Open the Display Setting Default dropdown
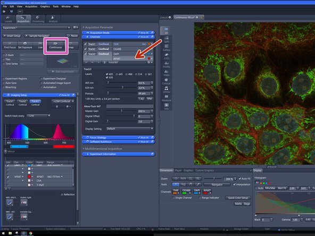This screenshot has height=236, width=315. (x=130, y=129)
